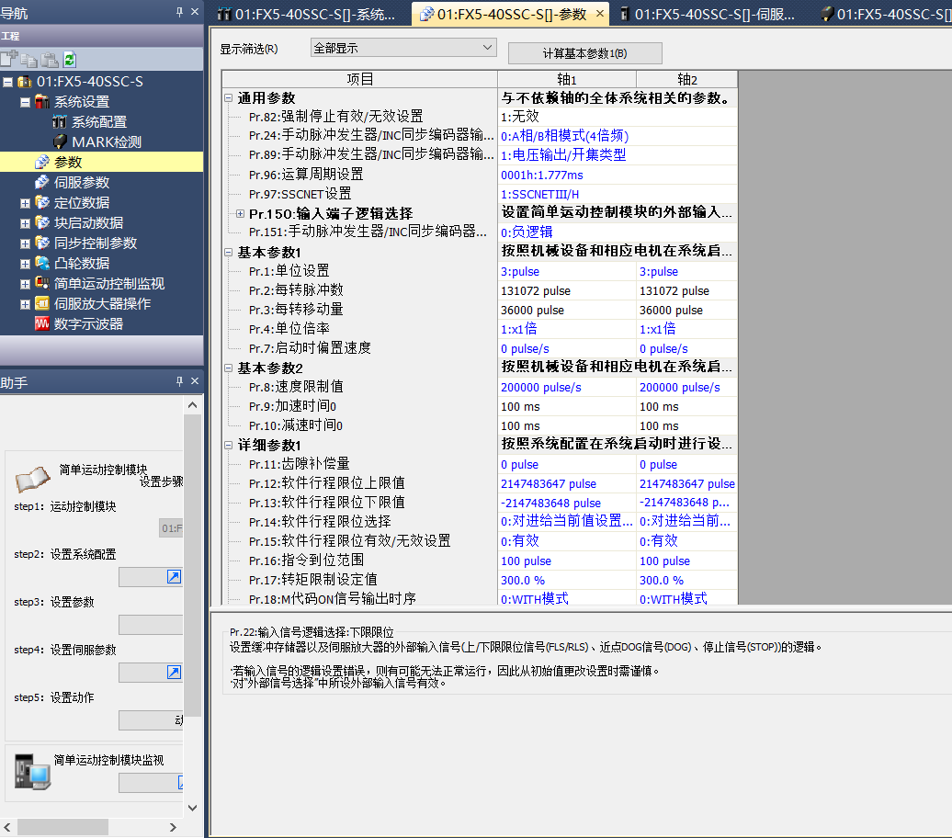Open 系统配置 in the project tree
952x838 pixels.
(98, 121)
